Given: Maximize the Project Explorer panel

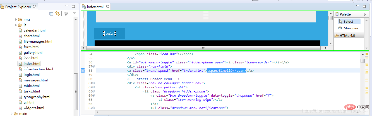Looking at the screenshot, I should click(x=73, y=6).
